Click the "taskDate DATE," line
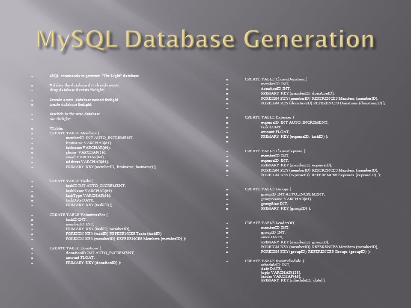This screenshot has height=308, width=411. (x=80, y=200)
